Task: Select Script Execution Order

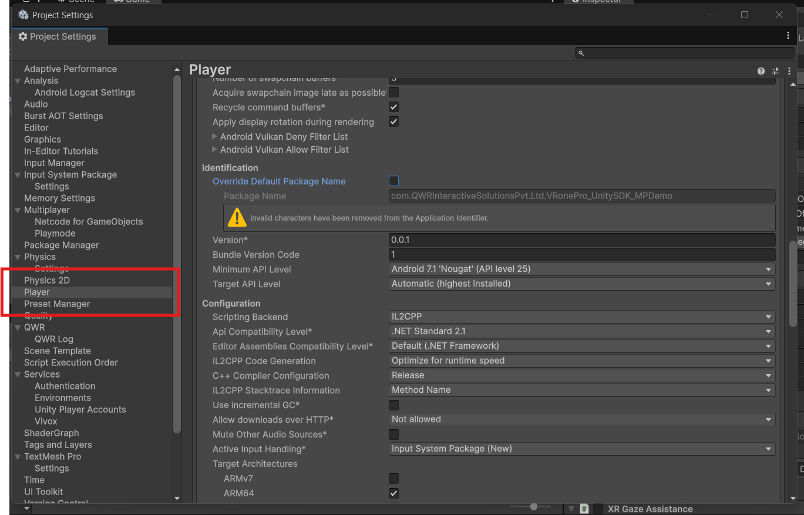Action: tap(71, 362)
